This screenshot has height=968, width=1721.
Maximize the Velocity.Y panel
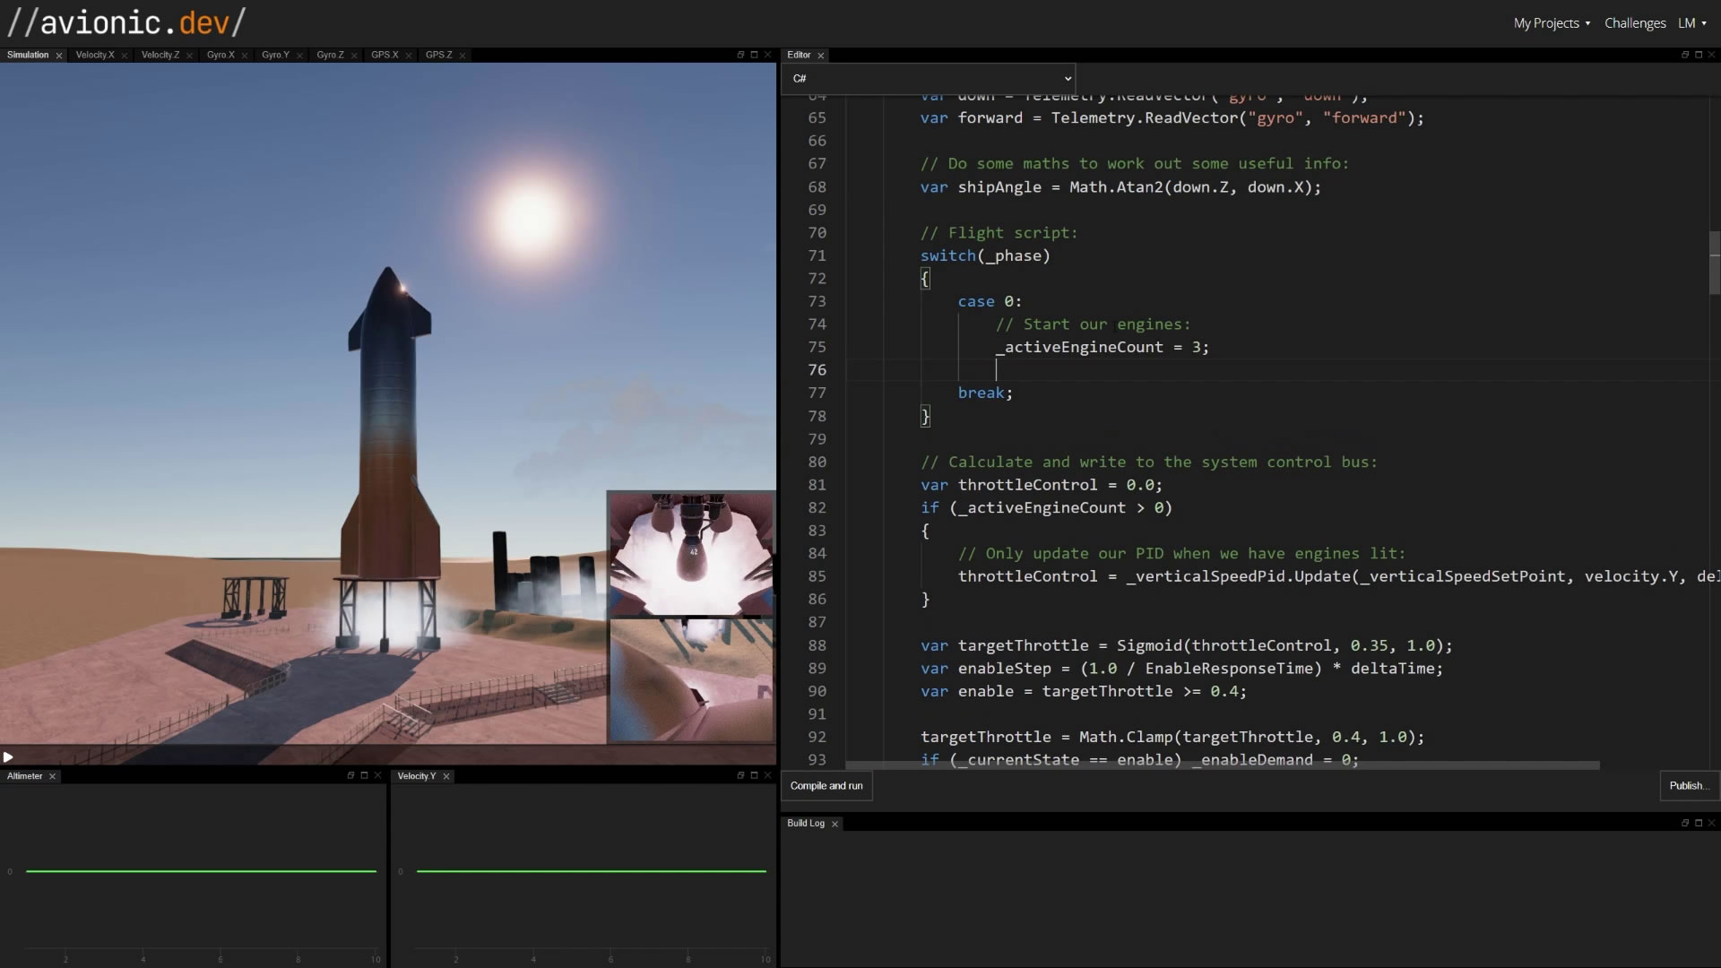click(x=754, y=775)
